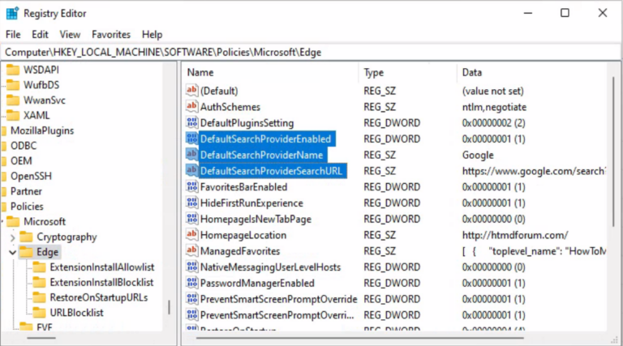Image resolution: width=623 pixels, height=346 pixels.
Task: Click the AuthSchemes string value icon
Action: (x=191, y=107)
